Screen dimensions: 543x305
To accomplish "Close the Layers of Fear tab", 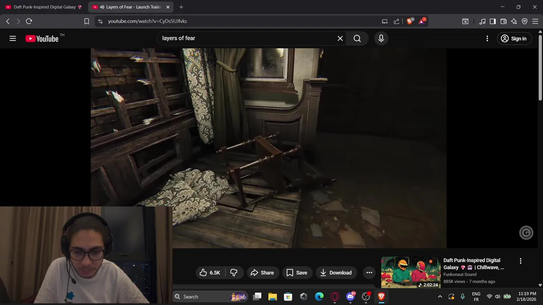I will coord(168,7).
